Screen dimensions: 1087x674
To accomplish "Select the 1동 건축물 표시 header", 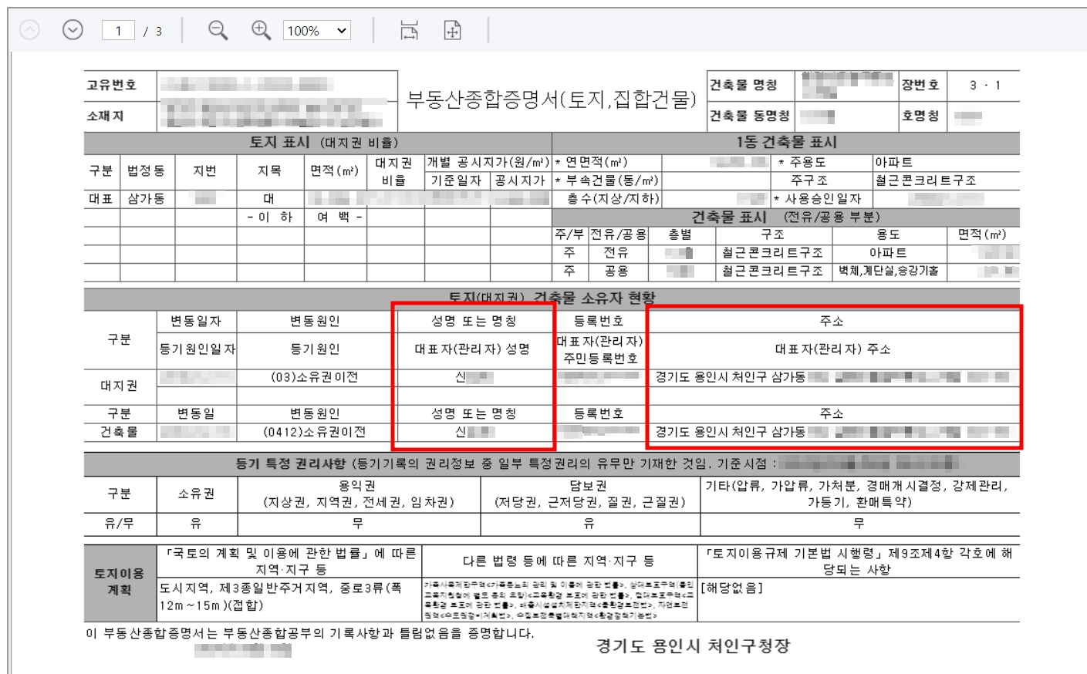I will point(786,142).
